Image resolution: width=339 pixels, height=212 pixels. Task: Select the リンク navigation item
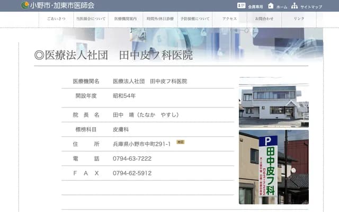coord(299,19)
